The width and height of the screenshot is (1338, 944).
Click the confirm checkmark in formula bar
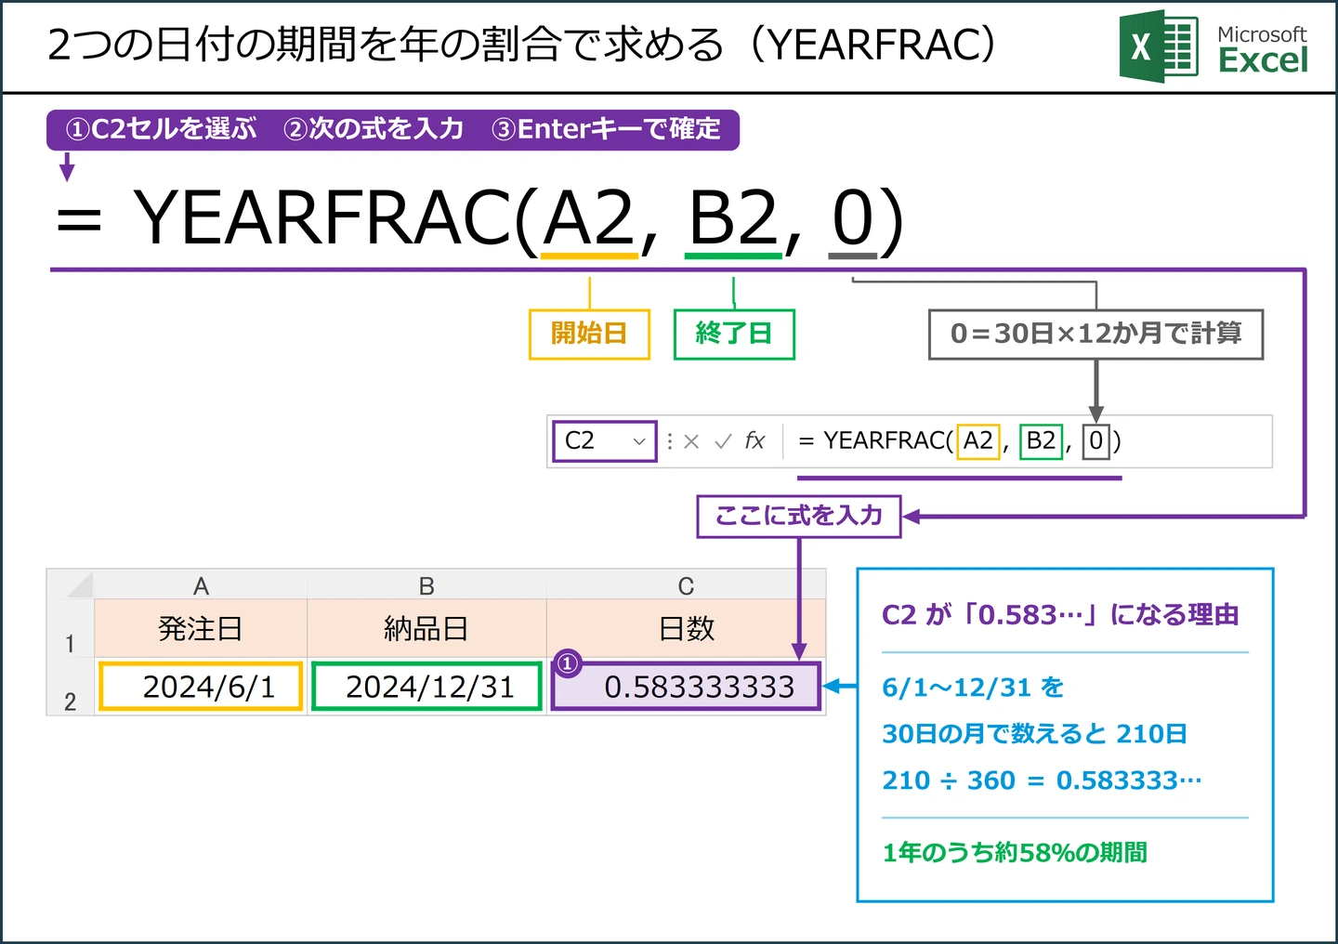(723, 441)
